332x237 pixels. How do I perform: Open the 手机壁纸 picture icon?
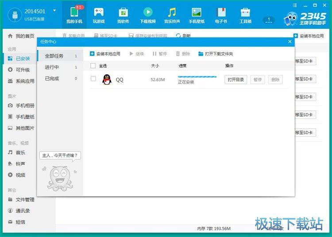tap(197, 12)
